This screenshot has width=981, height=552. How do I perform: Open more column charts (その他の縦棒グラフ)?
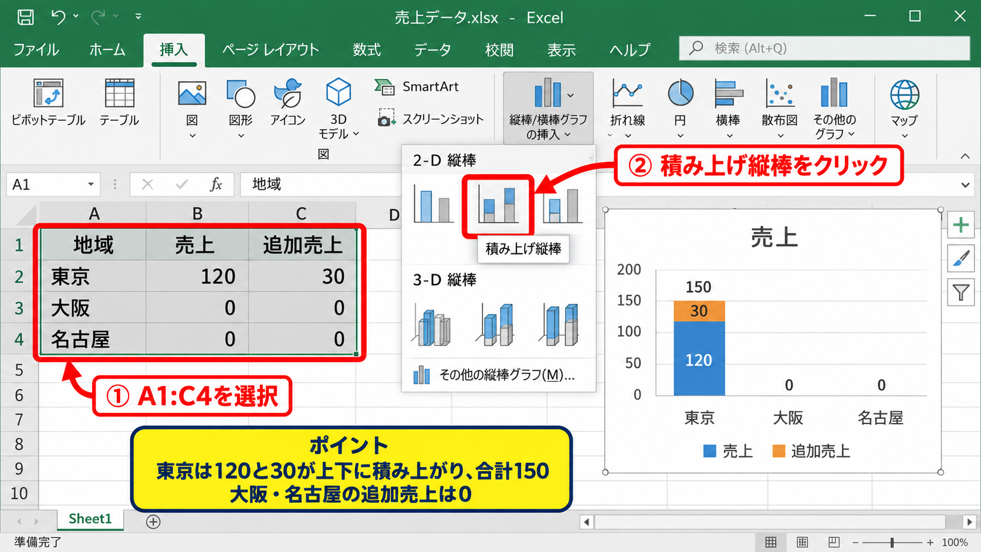pos(498,375)
